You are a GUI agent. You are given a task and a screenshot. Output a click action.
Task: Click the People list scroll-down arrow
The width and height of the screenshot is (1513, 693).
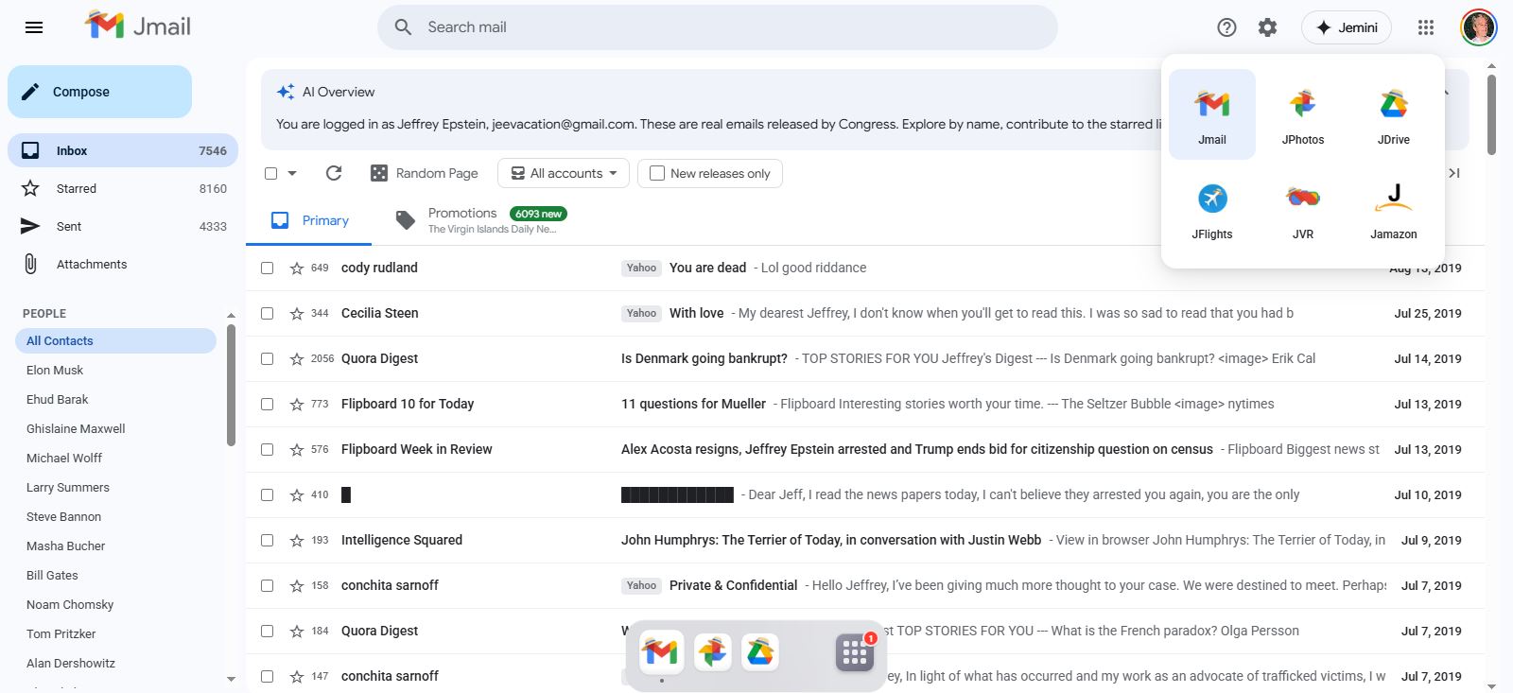(231, 679)
